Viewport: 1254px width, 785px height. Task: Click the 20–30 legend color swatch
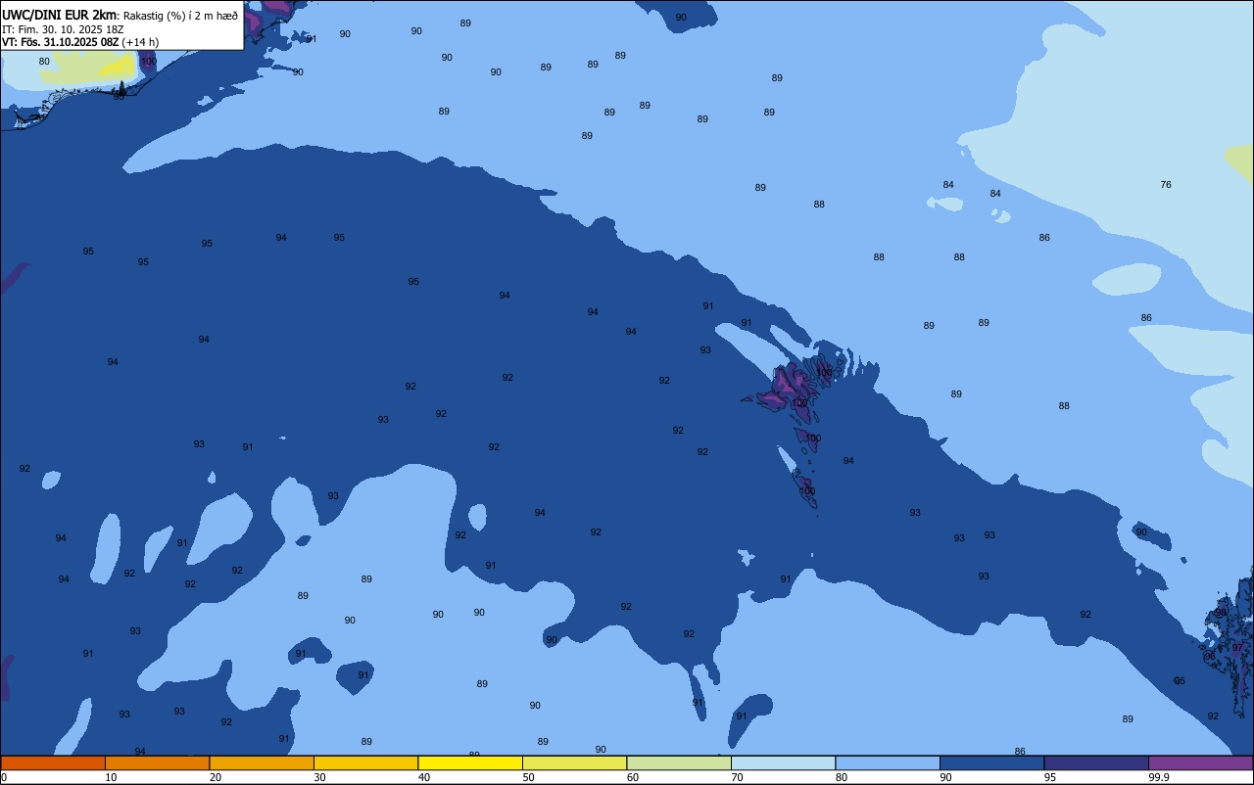262,762
